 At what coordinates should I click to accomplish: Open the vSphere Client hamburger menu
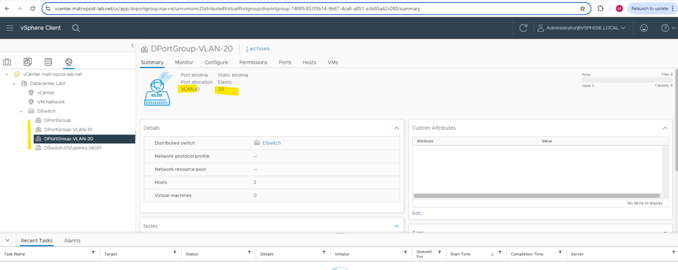pyautogui.click(x=10, y=28)
